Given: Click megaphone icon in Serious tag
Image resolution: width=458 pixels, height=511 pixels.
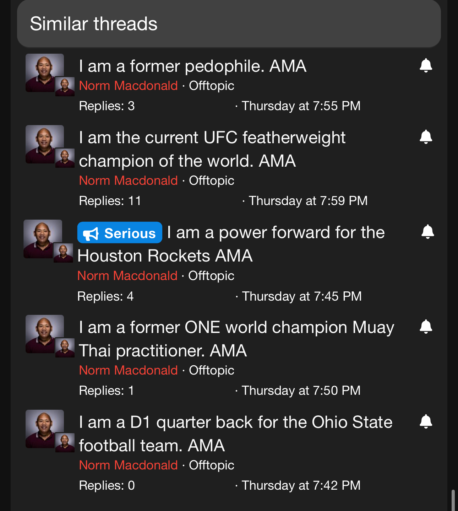Looking at the screenshot, I should point(91,234).
